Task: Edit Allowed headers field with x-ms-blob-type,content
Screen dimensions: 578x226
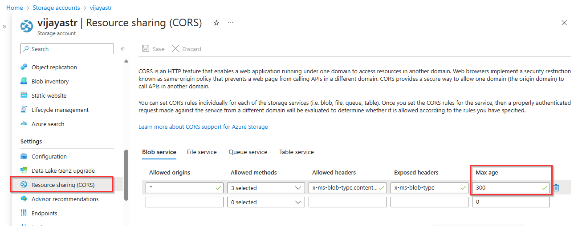Action: 348,188
